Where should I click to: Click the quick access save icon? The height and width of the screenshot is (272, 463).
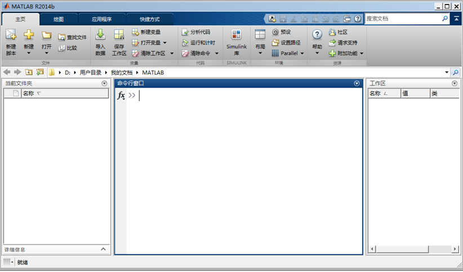[283, 19]
